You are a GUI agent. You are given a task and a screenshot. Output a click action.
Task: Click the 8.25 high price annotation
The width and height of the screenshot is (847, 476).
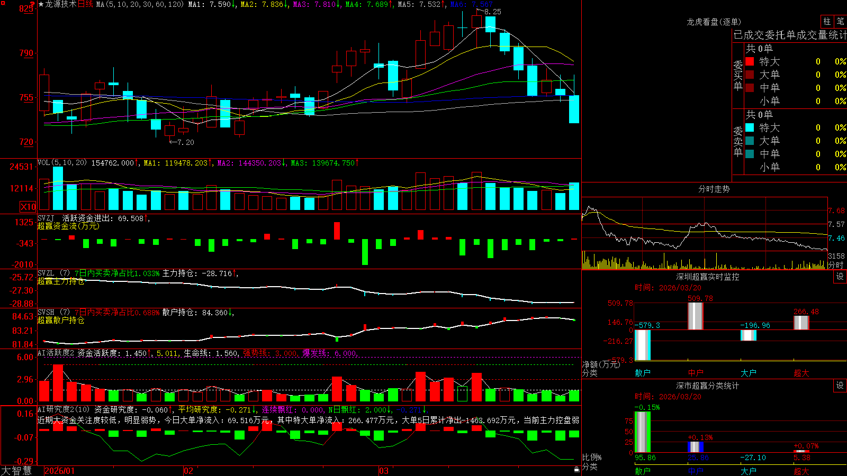[x=492, y=12]
